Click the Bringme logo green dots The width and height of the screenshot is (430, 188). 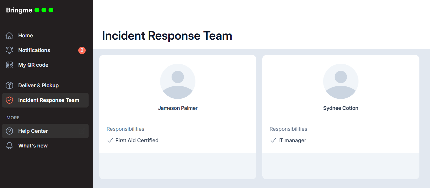pos(44,10)
